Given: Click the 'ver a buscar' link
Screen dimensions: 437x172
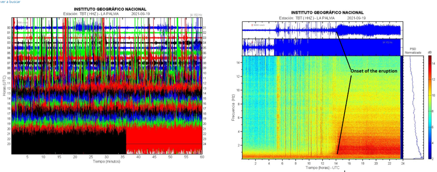Looking at the screenshot, I should click(9, 2).
